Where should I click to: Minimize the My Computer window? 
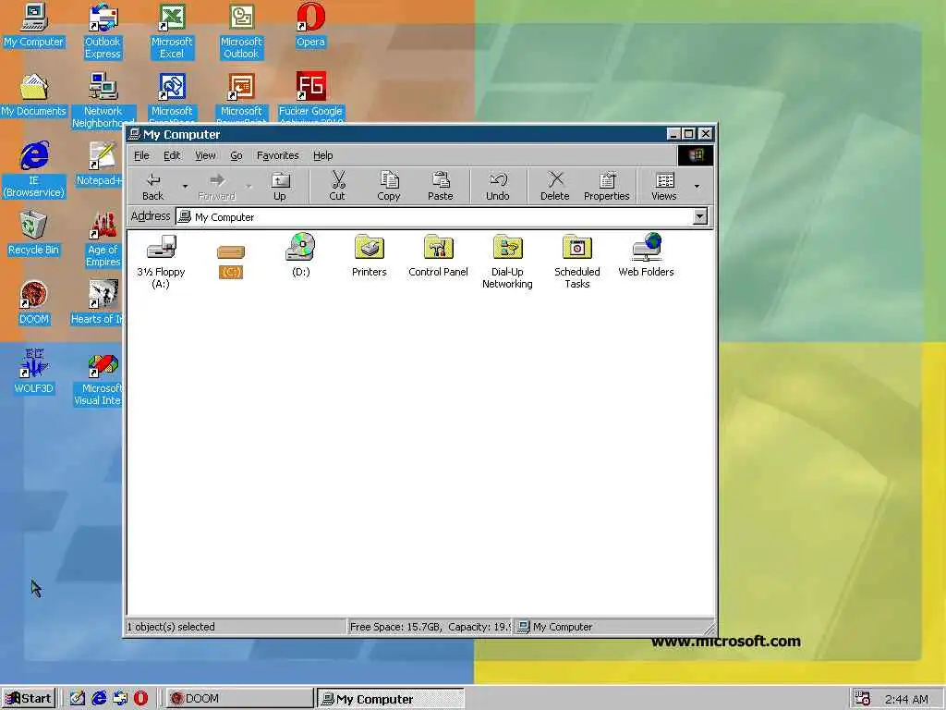(x=673, y=133)
